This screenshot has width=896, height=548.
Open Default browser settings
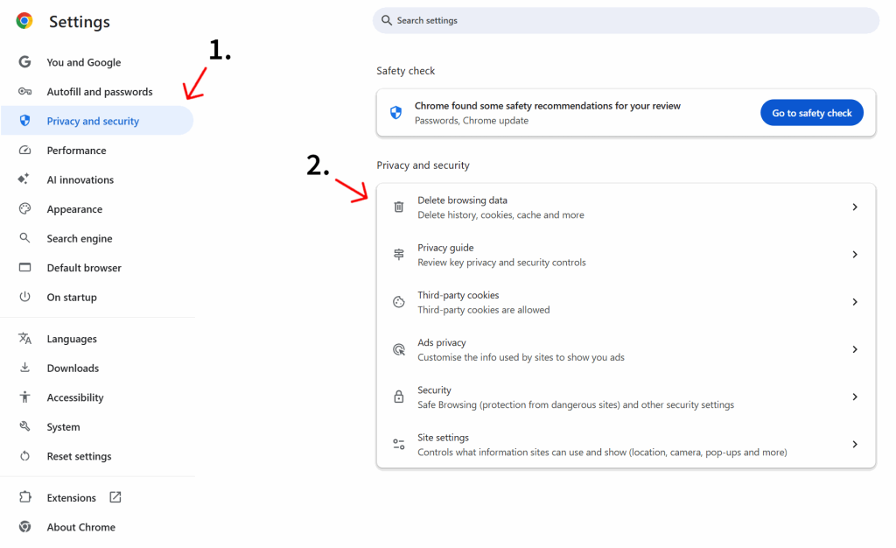coord(84,267)
